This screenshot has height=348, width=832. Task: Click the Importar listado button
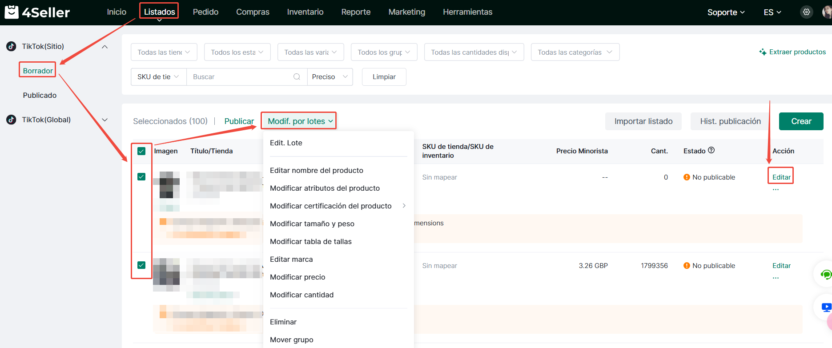tap(643, 121)
